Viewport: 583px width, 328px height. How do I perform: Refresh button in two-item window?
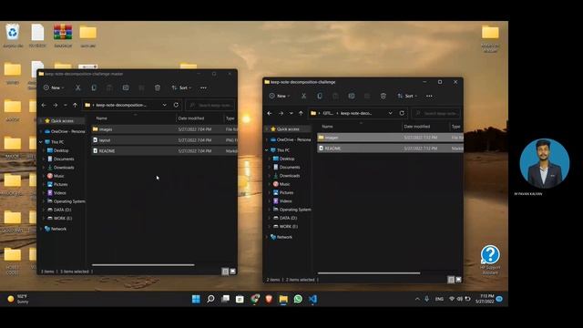pyautogui.click(x=402, y=113)
